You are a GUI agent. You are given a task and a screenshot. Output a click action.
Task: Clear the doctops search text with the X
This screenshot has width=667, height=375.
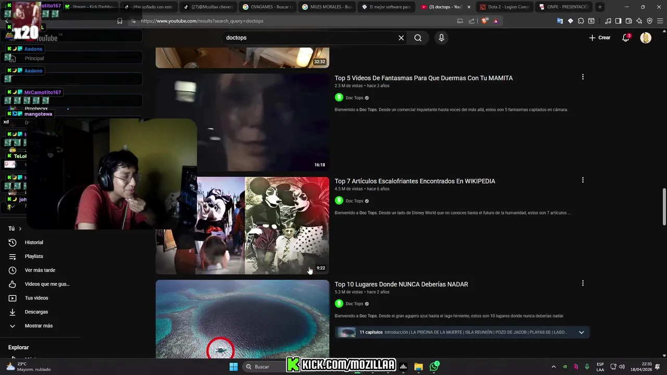[401, 37]
